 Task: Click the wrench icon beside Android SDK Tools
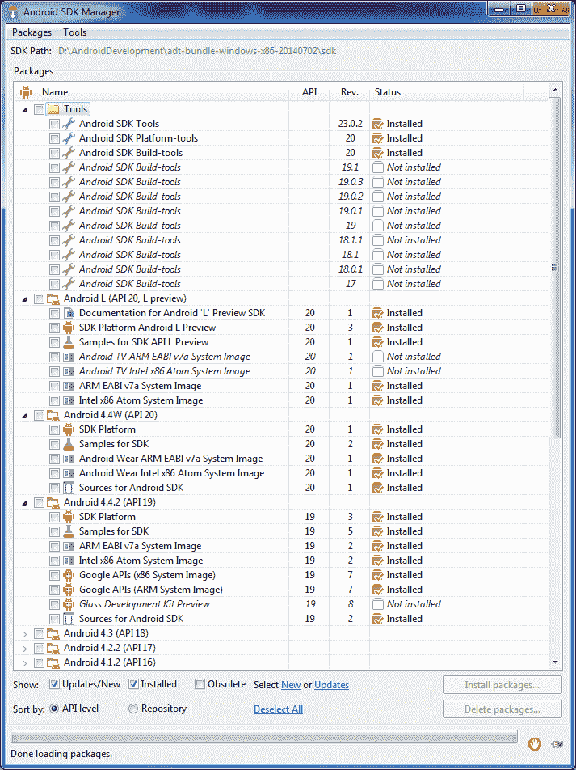tap(69, 124)
